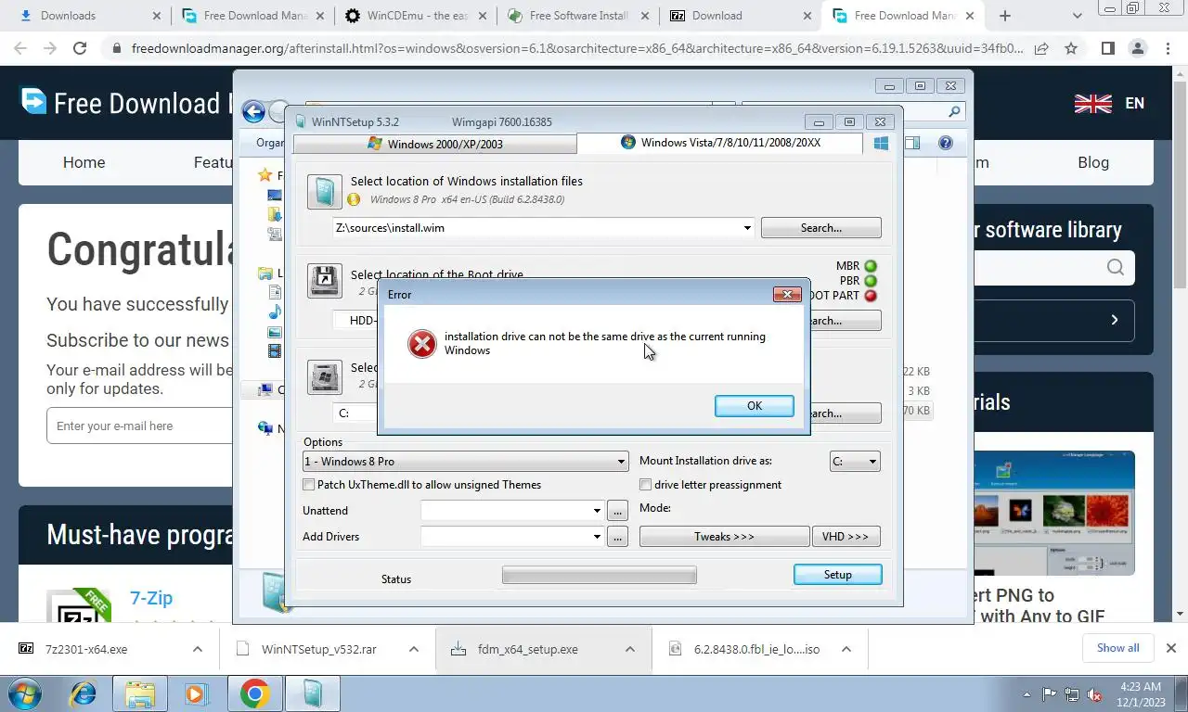Bookmark this page with the star icon
Viewport: 1188px width, 712px height.
(x=1071, y=48)
